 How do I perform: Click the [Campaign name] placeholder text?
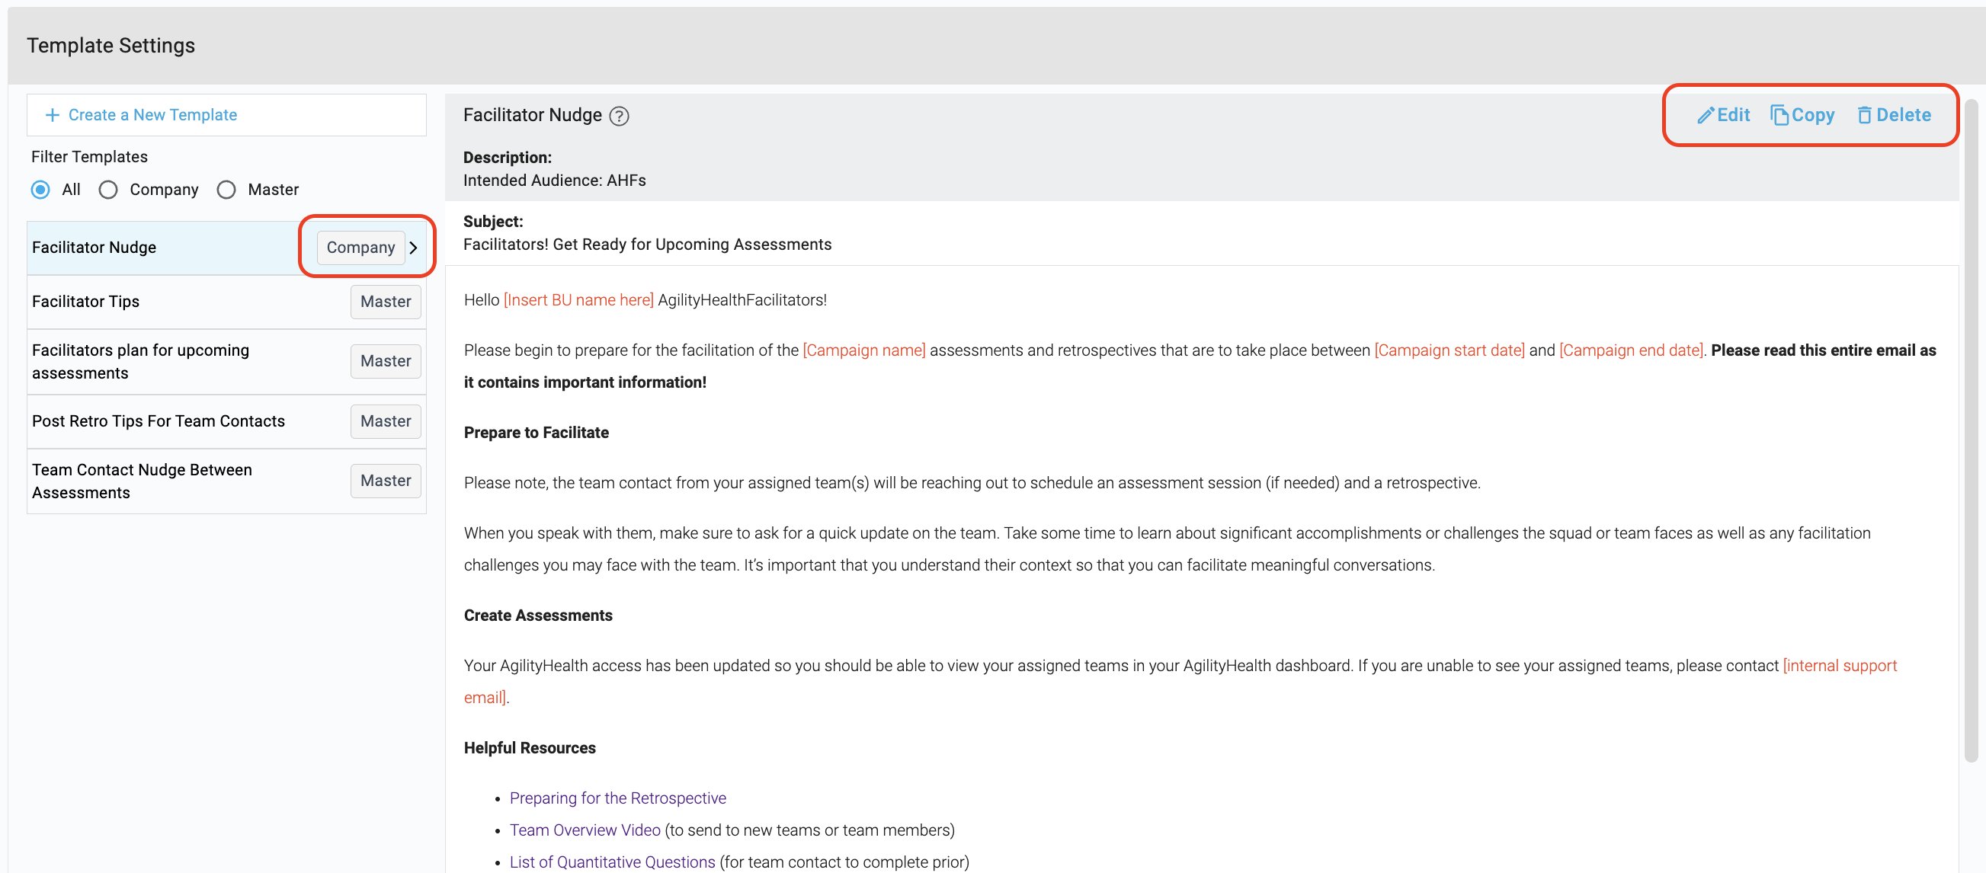pos(863,350)
